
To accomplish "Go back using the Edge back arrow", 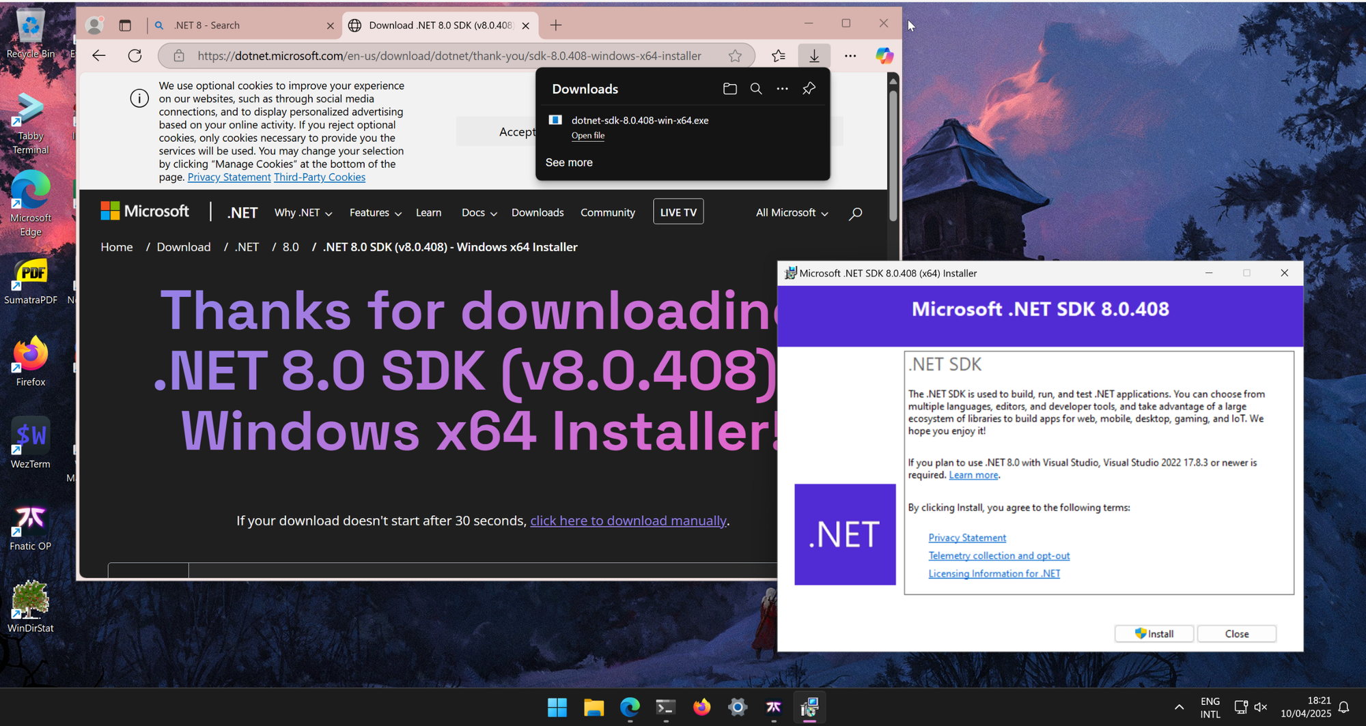I will (99, 56).
